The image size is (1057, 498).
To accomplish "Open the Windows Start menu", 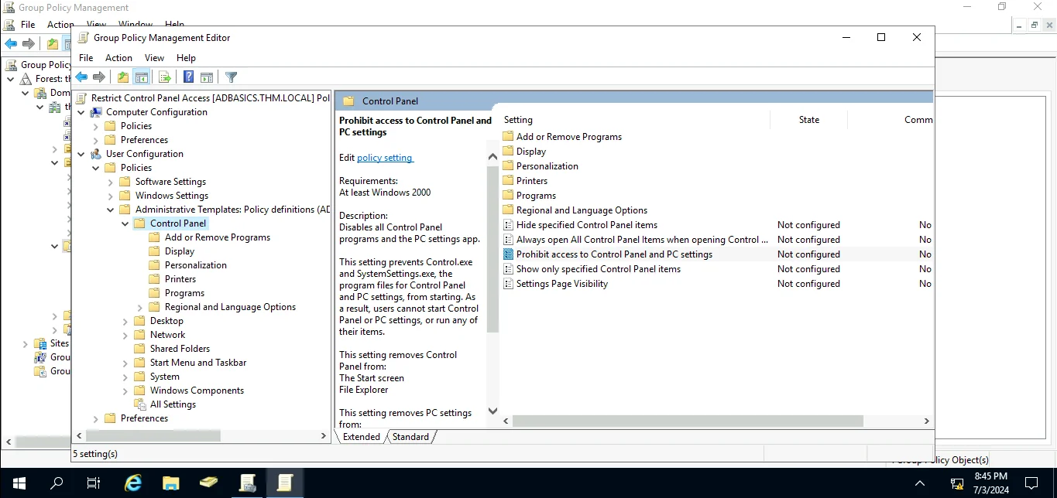I will [19, 483].
